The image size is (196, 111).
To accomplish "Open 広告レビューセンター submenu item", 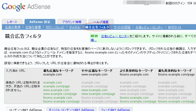I will (x=149, y=27).
